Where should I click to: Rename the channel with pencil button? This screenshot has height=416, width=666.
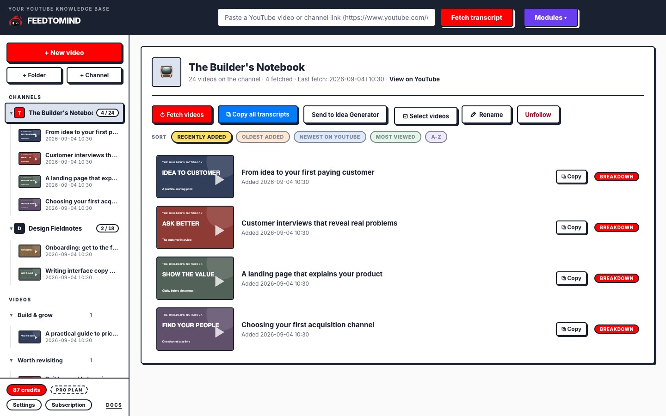pyautogui.click(x=487, y=115)
